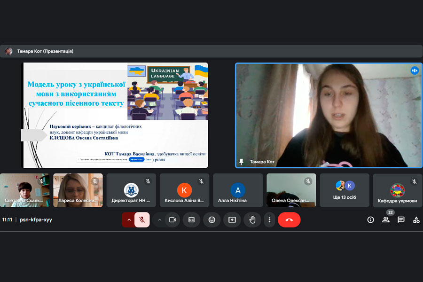The image size is (423, 282).
Task: Select Олена Олексан participant tile
Action: (291, 190)
